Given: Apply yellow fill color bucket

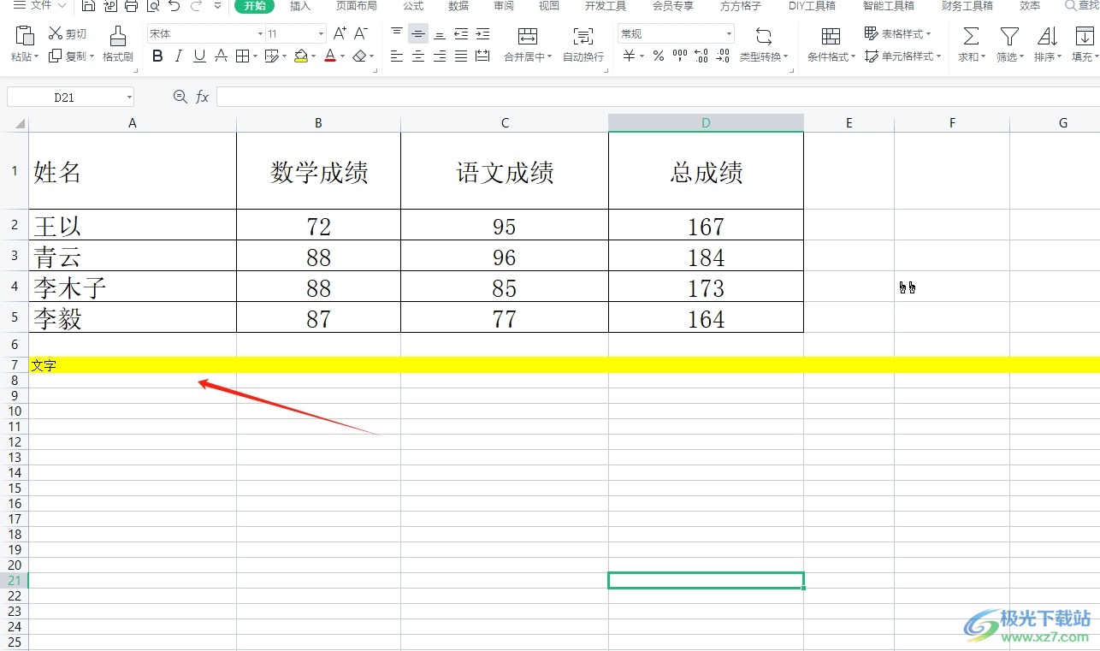Looking at the screenshot, I should click(x=300, y=56).
